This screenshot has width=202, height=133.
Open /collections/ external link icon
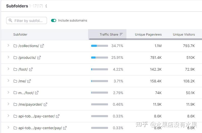click(x=42, y=46)
